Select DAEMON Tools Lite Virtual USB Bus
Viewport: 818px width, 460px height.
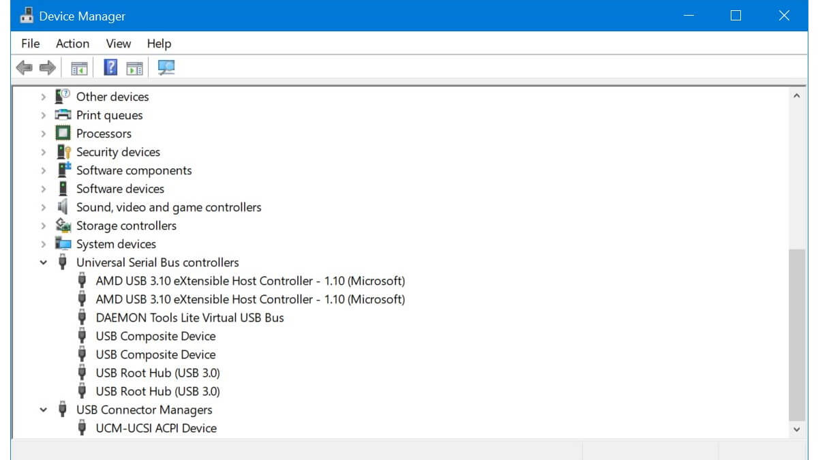click(x=190, y=318)
